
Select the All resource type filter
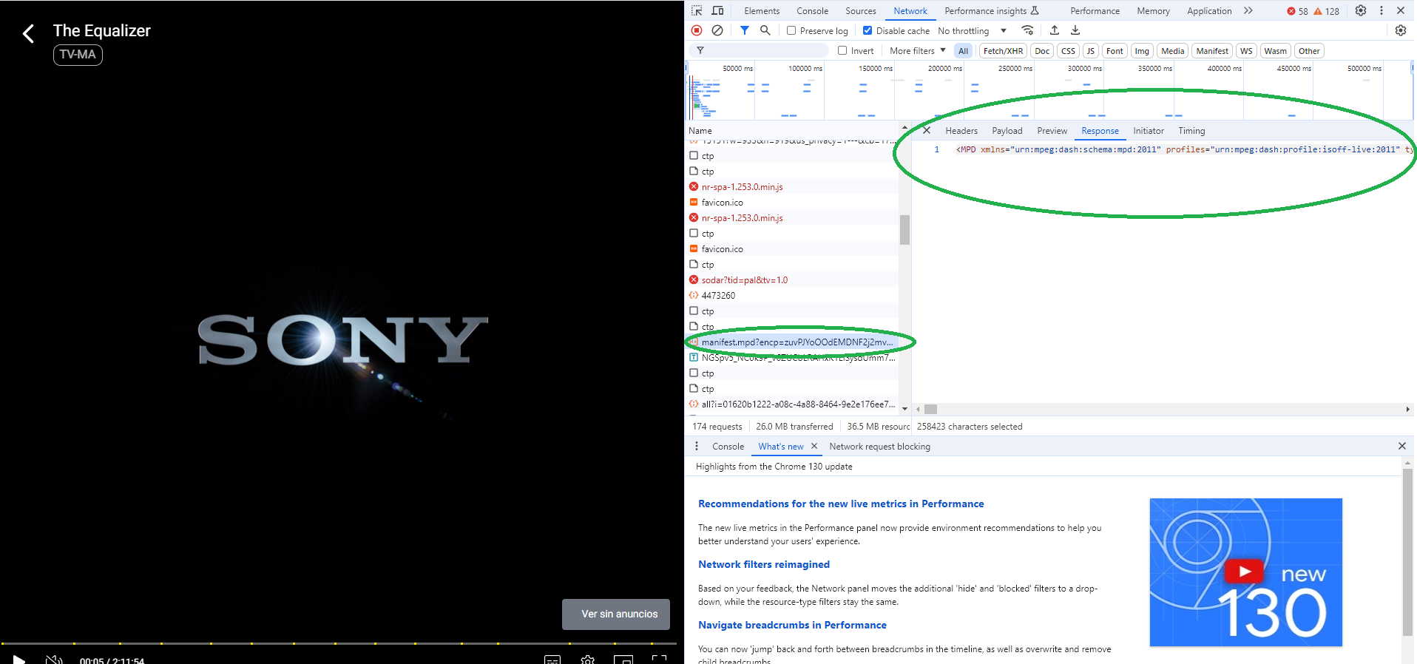963,51
